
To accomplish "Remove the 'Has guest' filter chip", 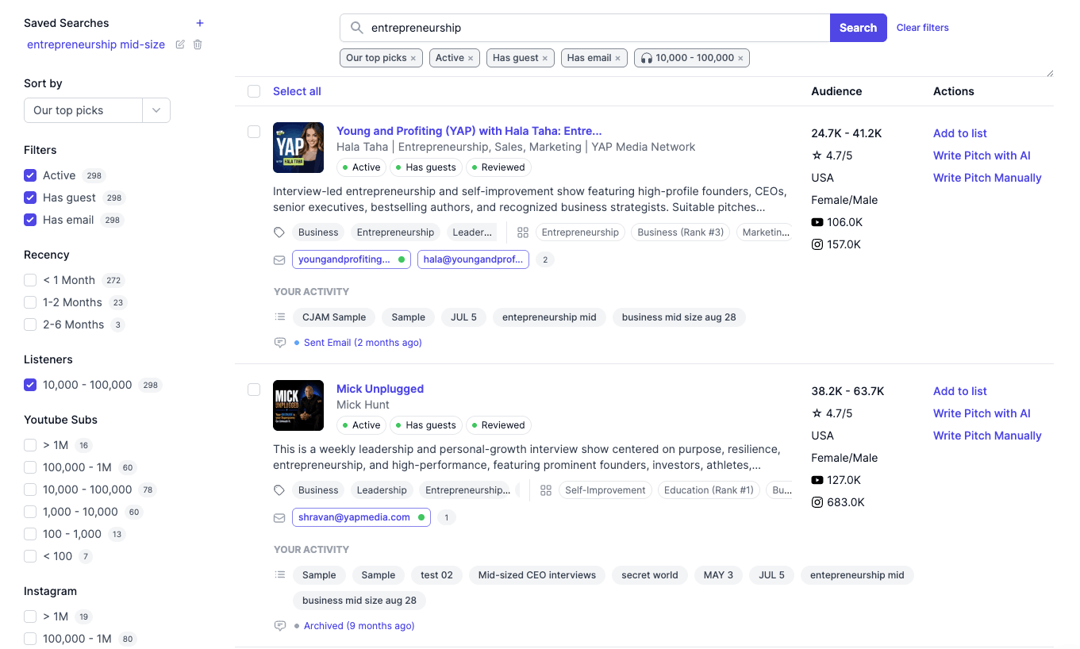I will 545,58.
